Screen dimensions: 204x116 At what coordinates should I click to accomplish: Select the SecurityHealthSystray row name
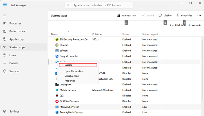click(71, 112)
